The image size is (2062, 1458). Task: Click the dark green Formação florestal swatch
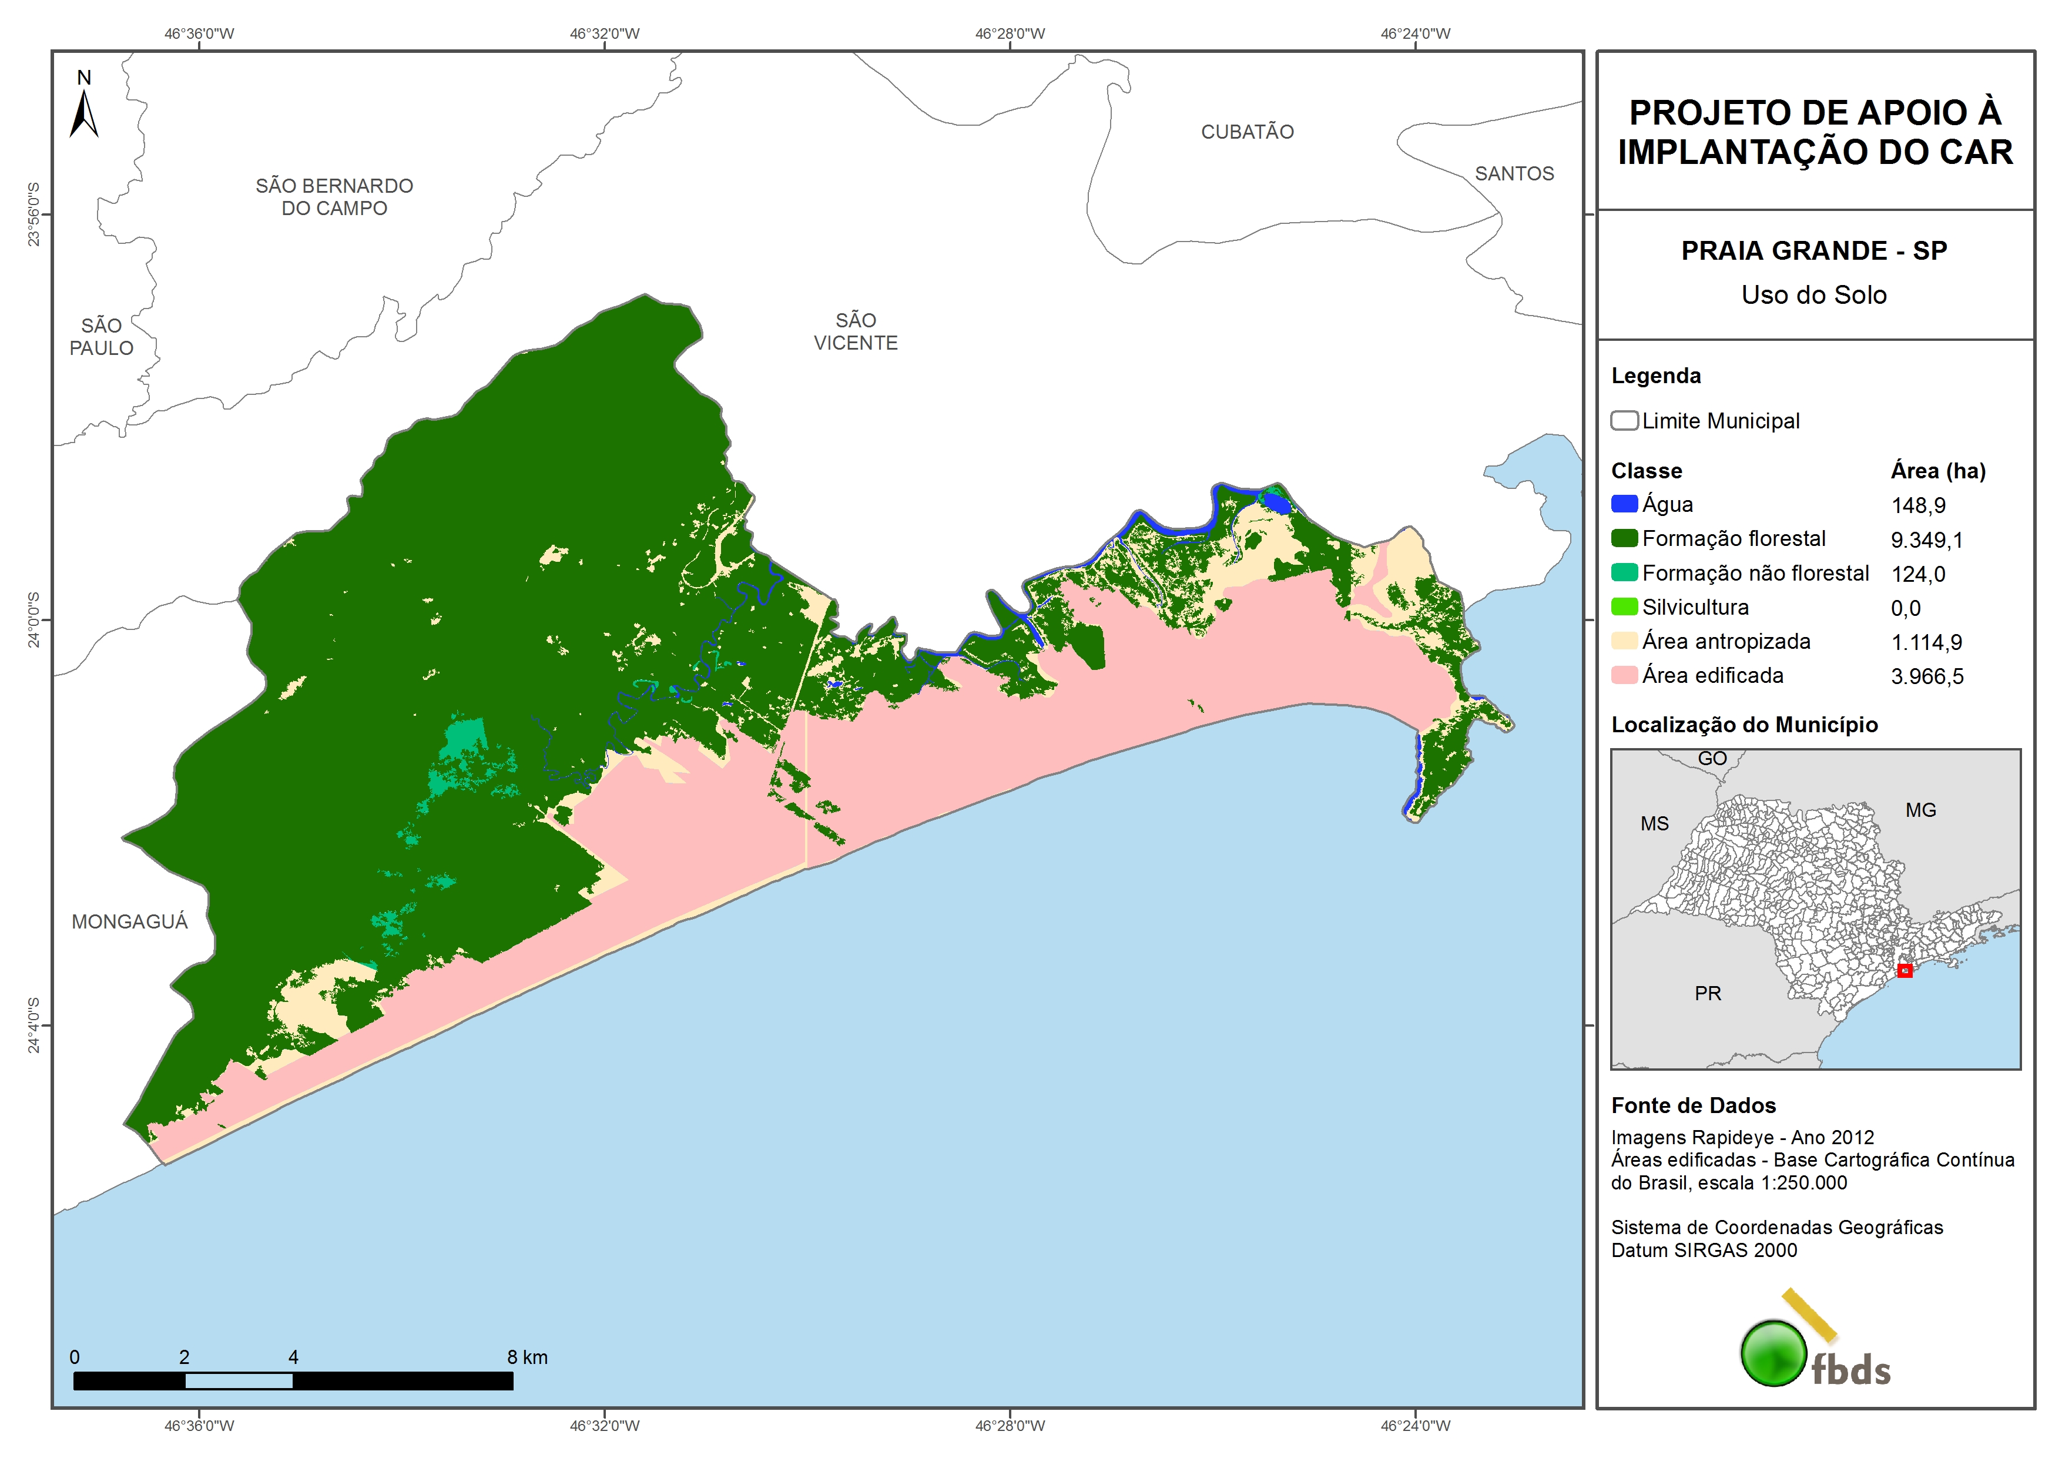1624,538
